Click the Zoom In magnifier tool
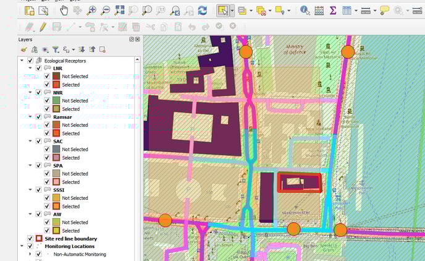 pos(91,11)
